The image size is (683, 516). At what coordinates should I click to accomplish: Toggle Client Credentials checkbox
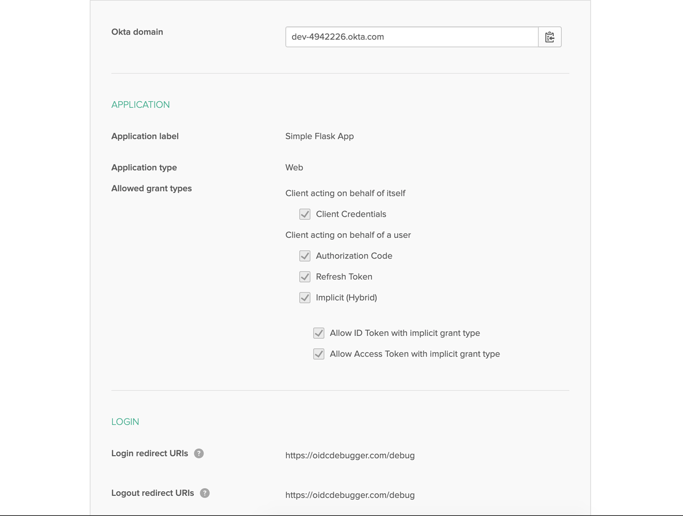pyautogui.click(x=305, y=214)
